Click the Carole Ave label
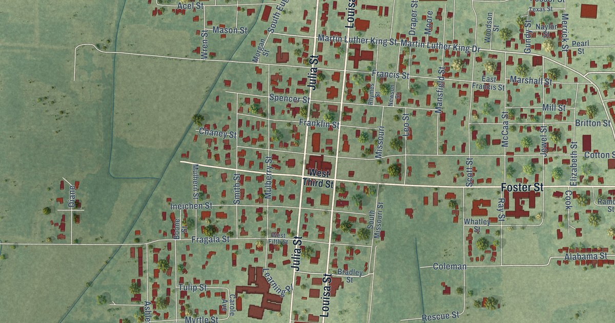 [x=228, y=305]
